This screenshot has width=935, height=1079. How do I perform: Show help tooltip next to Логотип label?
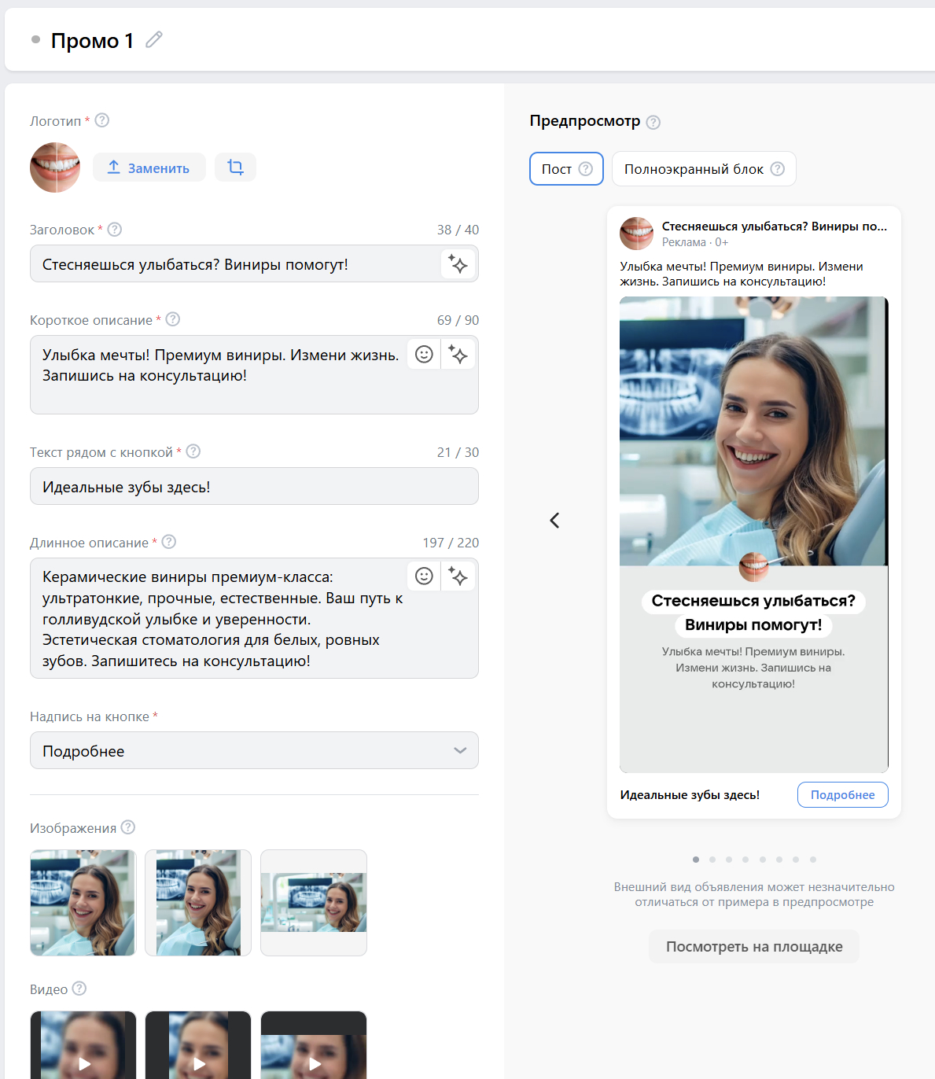(102, 120)
